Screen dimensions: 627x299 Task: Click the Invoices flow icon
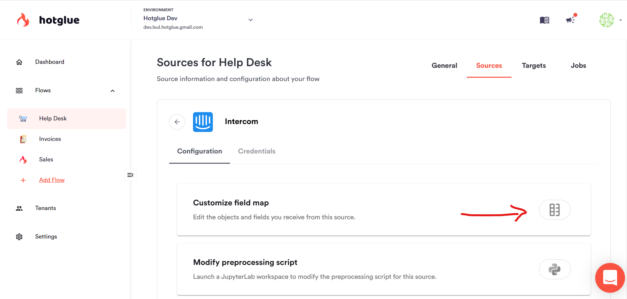23,139
